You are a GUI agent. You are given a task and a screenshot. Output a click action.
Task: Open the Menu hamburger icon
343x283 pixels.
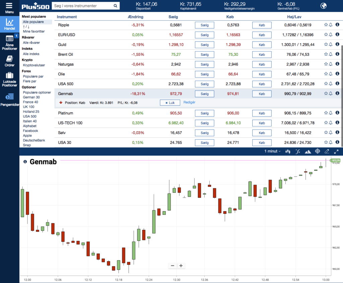pos(9,5)
